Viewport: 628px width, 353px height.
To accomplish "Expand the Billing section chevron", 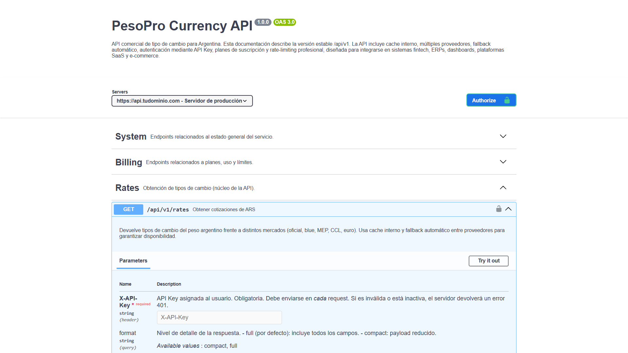I will pos(503,162).
